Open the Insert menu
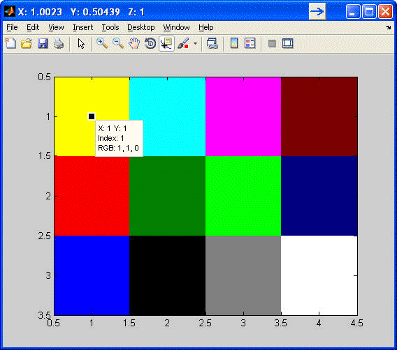397x350 pixels. click(x=82, y=27)
